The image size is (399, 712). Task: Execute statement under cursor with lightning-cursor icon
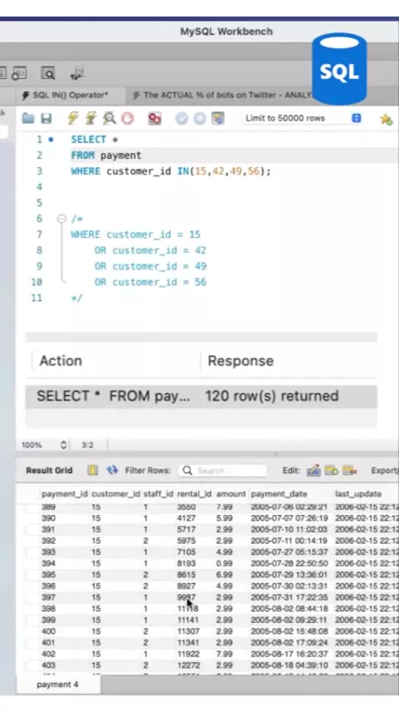click(x=91, y=118)
